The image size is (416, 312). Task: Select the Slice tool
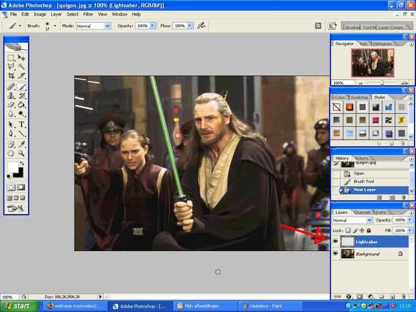(21, 76)
